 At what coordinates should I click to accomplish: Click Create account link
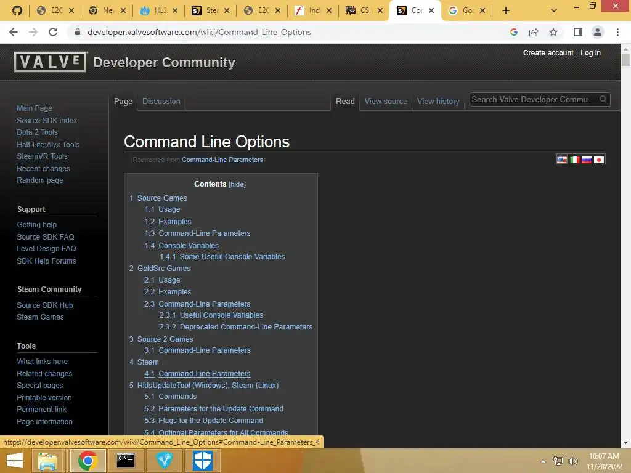(548, 53)
